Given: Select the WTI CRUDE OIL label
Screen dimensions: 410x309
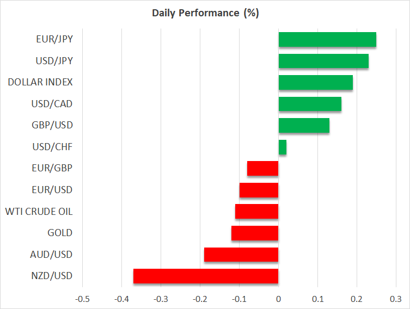Looking at the screenshot, I should pos(39,212).
